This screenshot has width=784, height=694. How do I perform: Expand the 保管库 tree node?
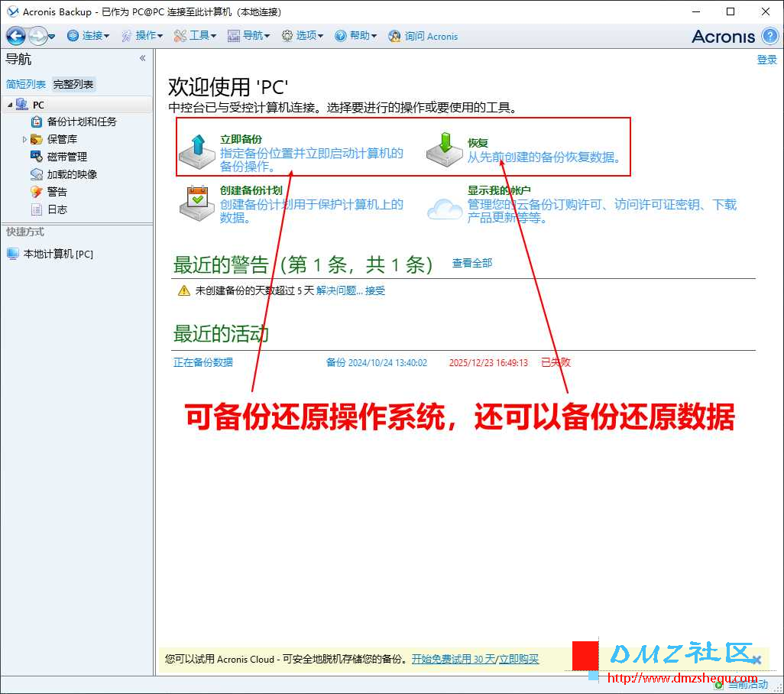(x=24, y=139)
